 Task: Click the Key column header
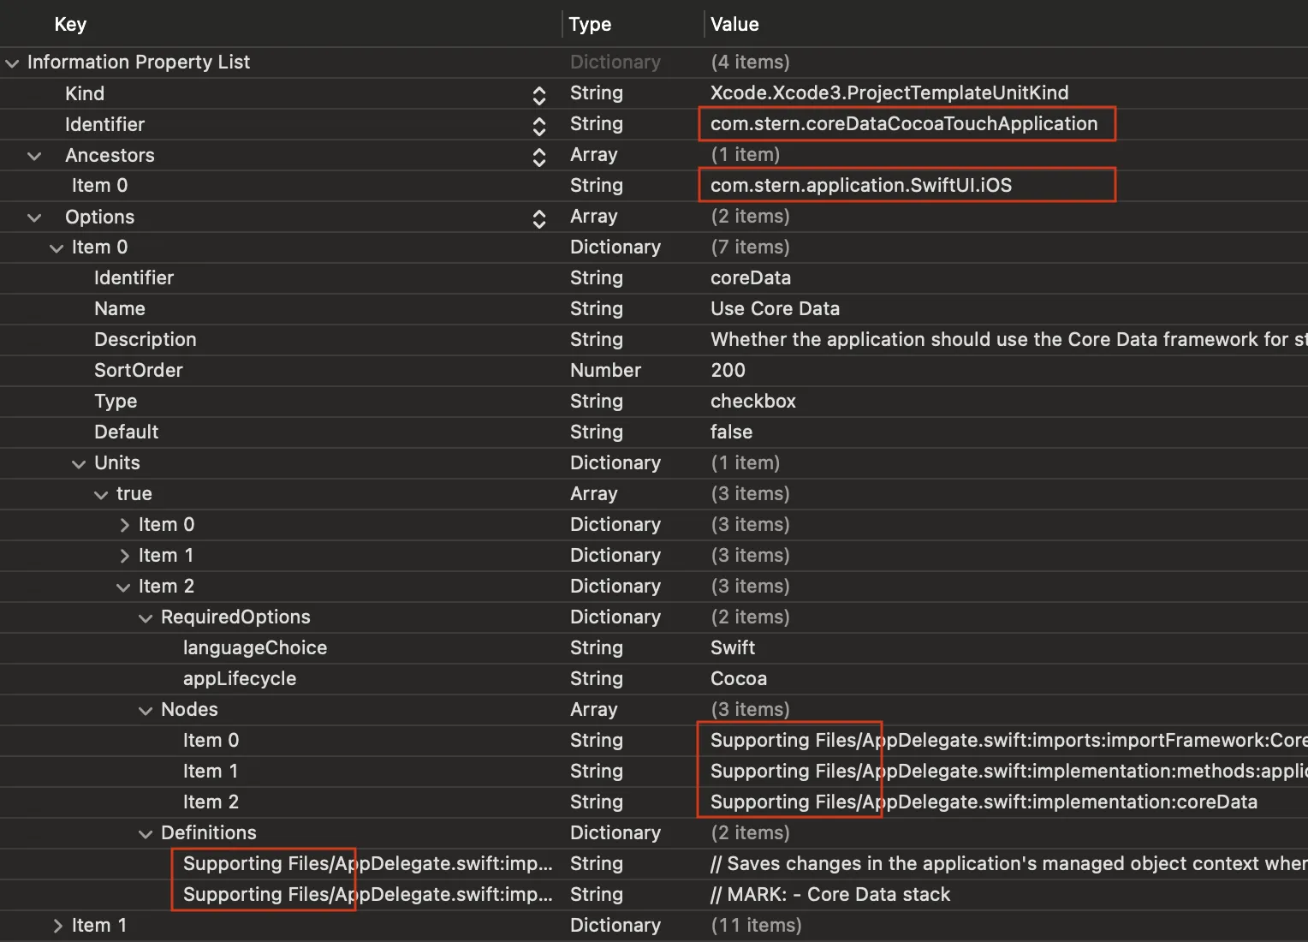pos(70,24)
